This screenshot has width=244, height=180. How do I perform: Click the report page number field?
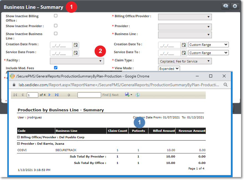tap(32, 95)
